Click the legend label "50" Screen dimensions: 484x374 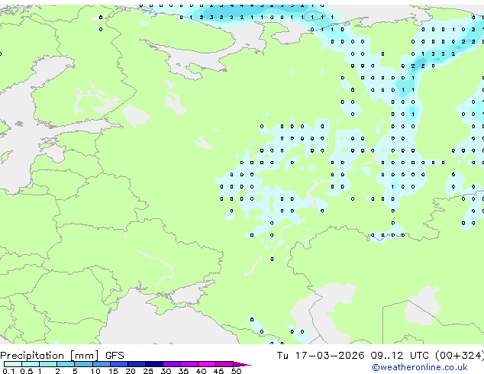click(x=236, y=371)
